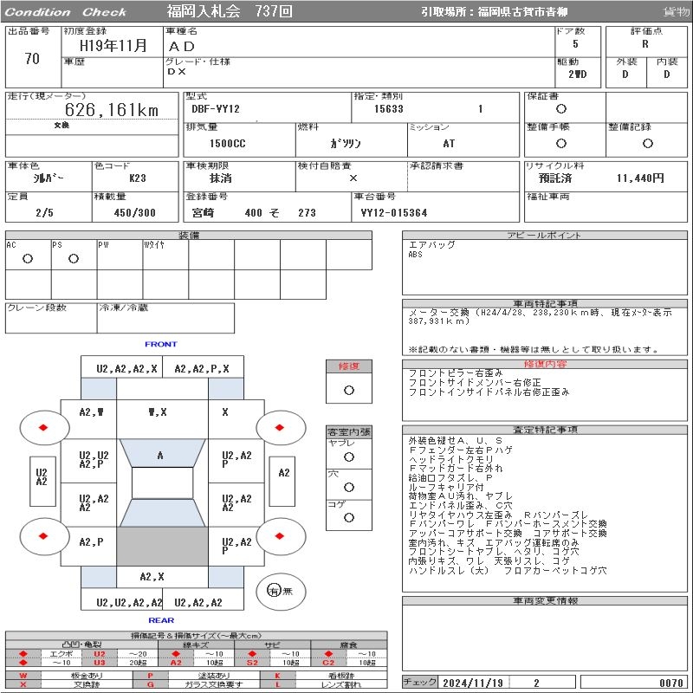Click the rear gate cell A2,X

click(162, 577)
